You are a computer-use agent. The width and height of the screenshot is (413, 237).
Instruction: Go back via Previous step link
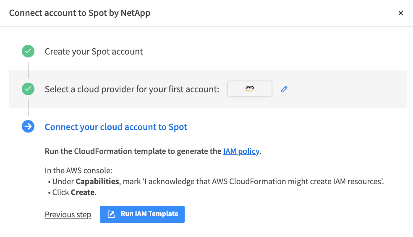point(68,215)
